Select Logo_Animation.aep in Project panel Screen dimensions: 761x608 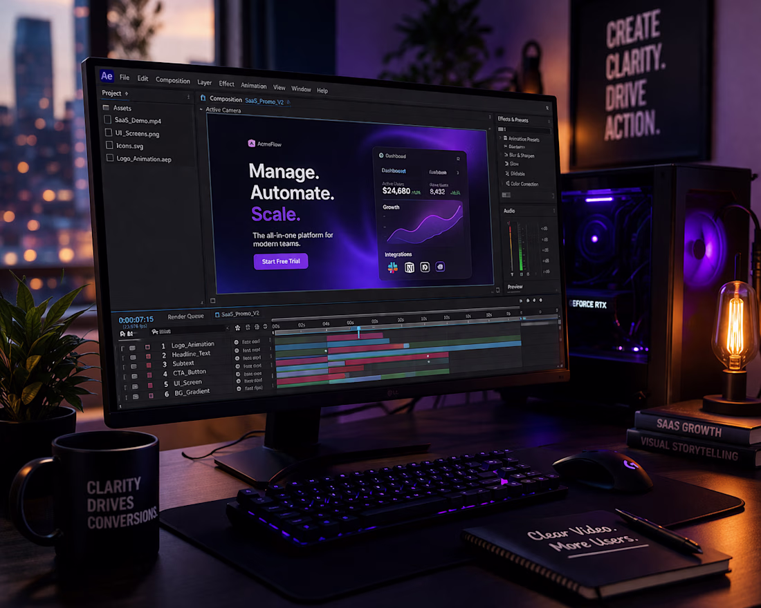click(144, 159)
